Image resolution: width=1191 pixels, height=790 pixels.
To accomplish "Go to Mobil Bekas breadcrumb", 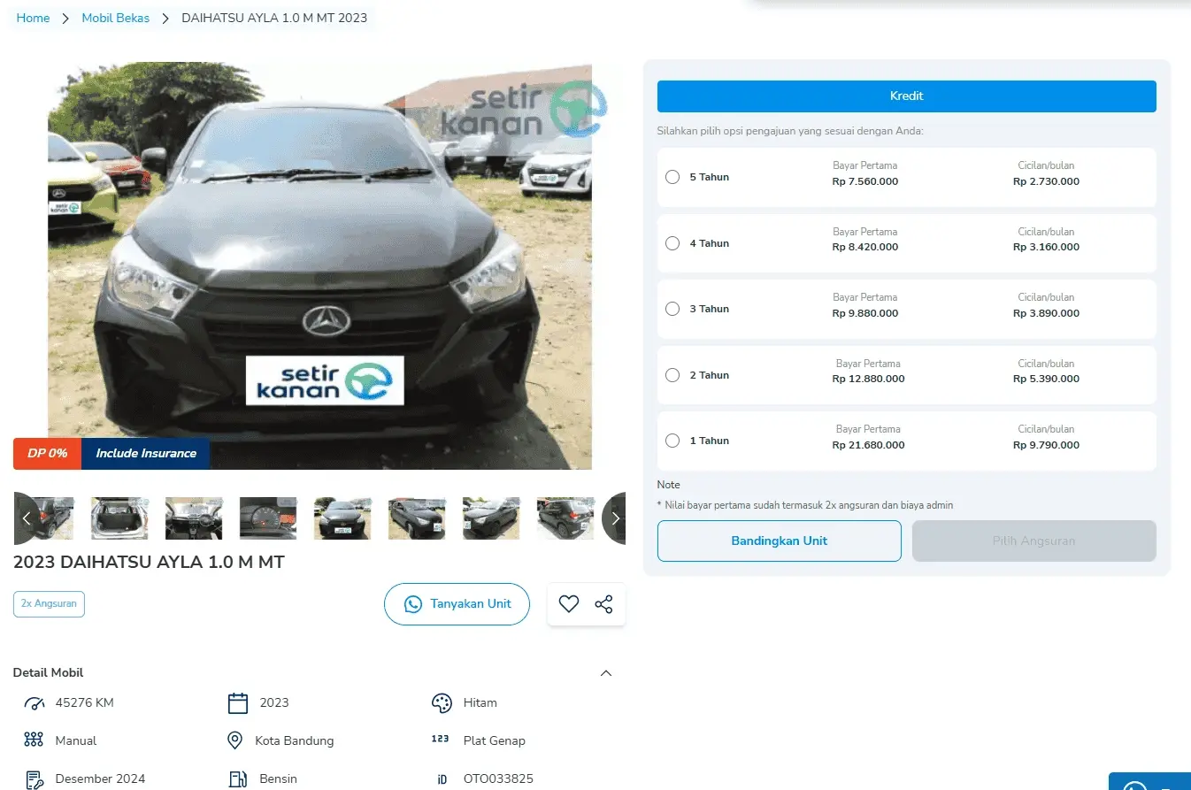I will point(116,18).
